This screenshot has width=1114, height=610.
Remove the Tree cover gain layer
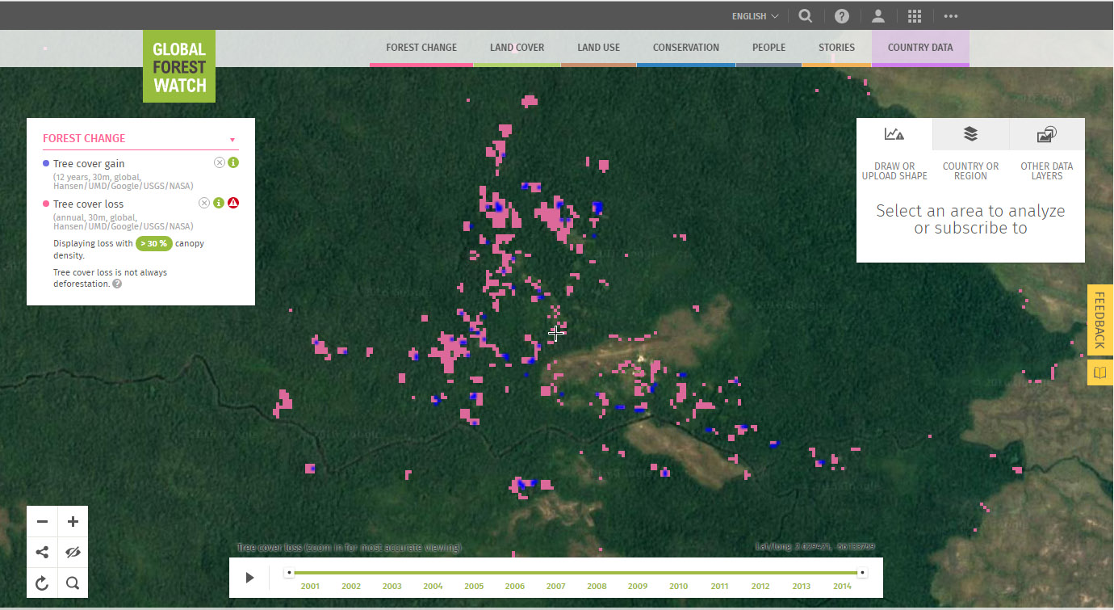219,162
